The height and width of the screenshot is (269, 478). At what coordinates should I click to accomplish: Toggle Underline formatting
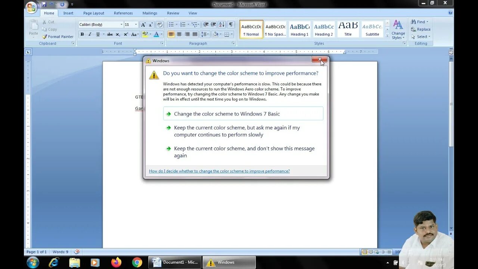(x=98, y=34)
